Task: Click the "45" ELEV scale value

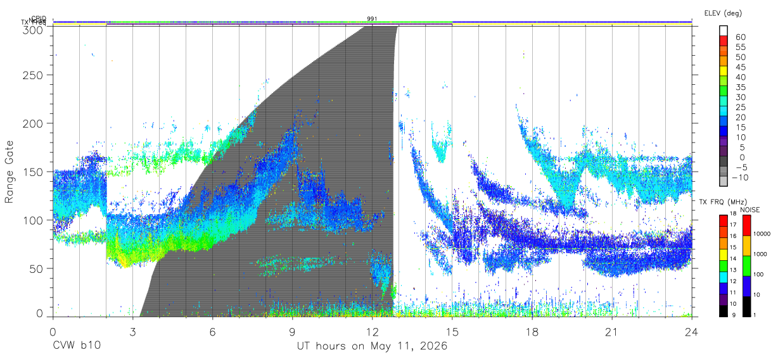Action: click(x=741, y=67)
